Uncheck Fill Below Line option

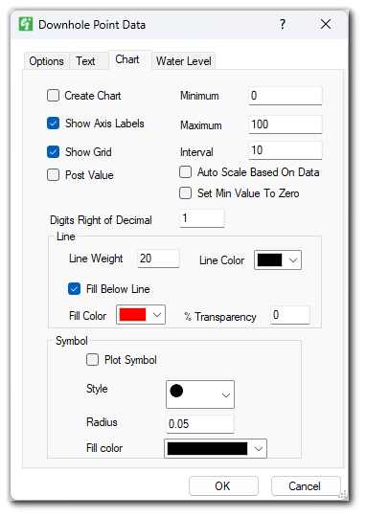pyautogui.click(x=74, y=289)
